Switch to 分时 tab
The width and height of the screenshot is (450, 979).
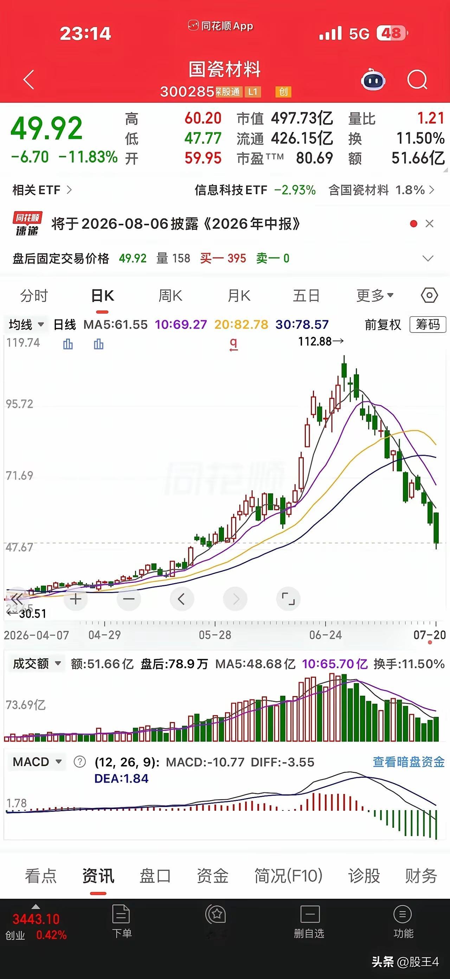tap(34, 296)
